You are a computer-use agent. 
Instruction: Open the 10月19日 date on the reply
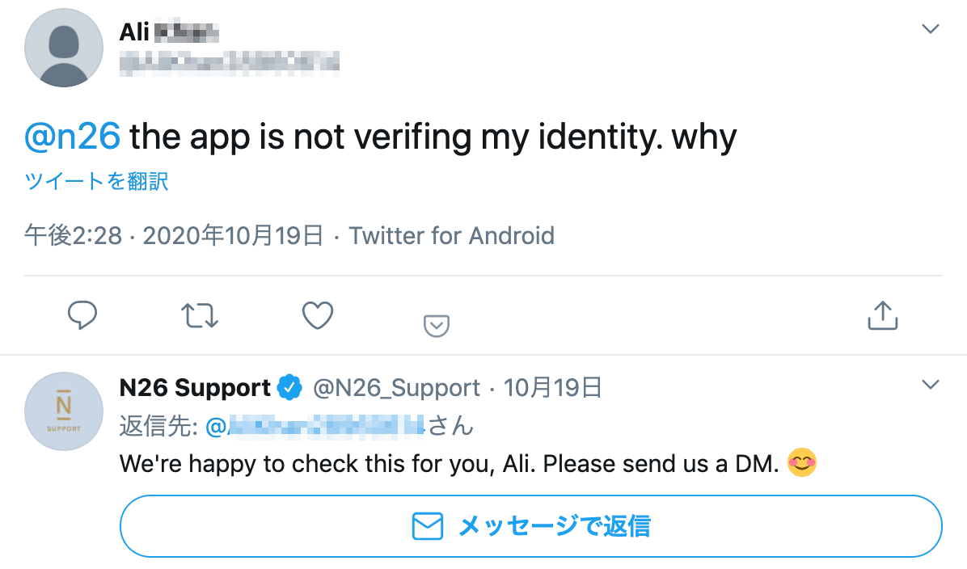(553, 388)
